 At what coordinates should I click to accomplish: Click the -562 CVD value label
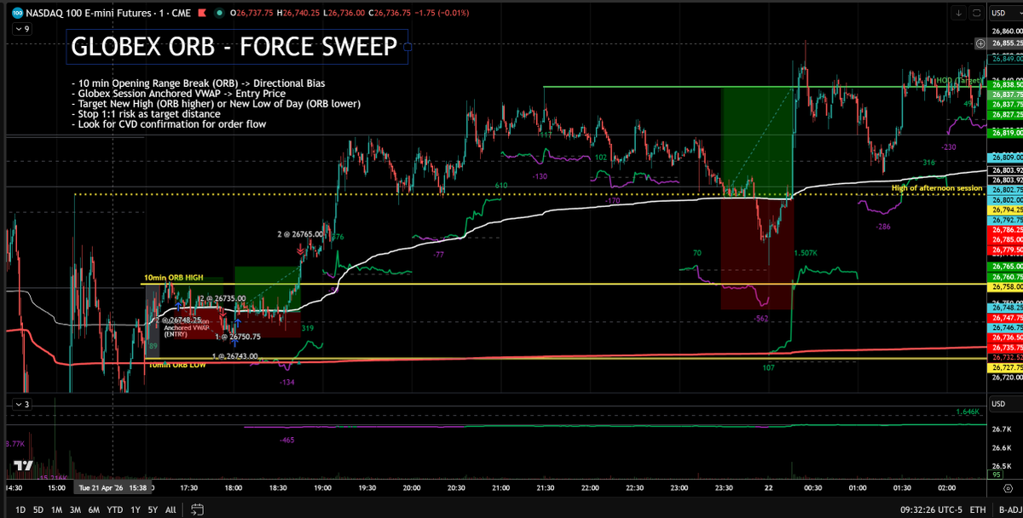[762, 319]
